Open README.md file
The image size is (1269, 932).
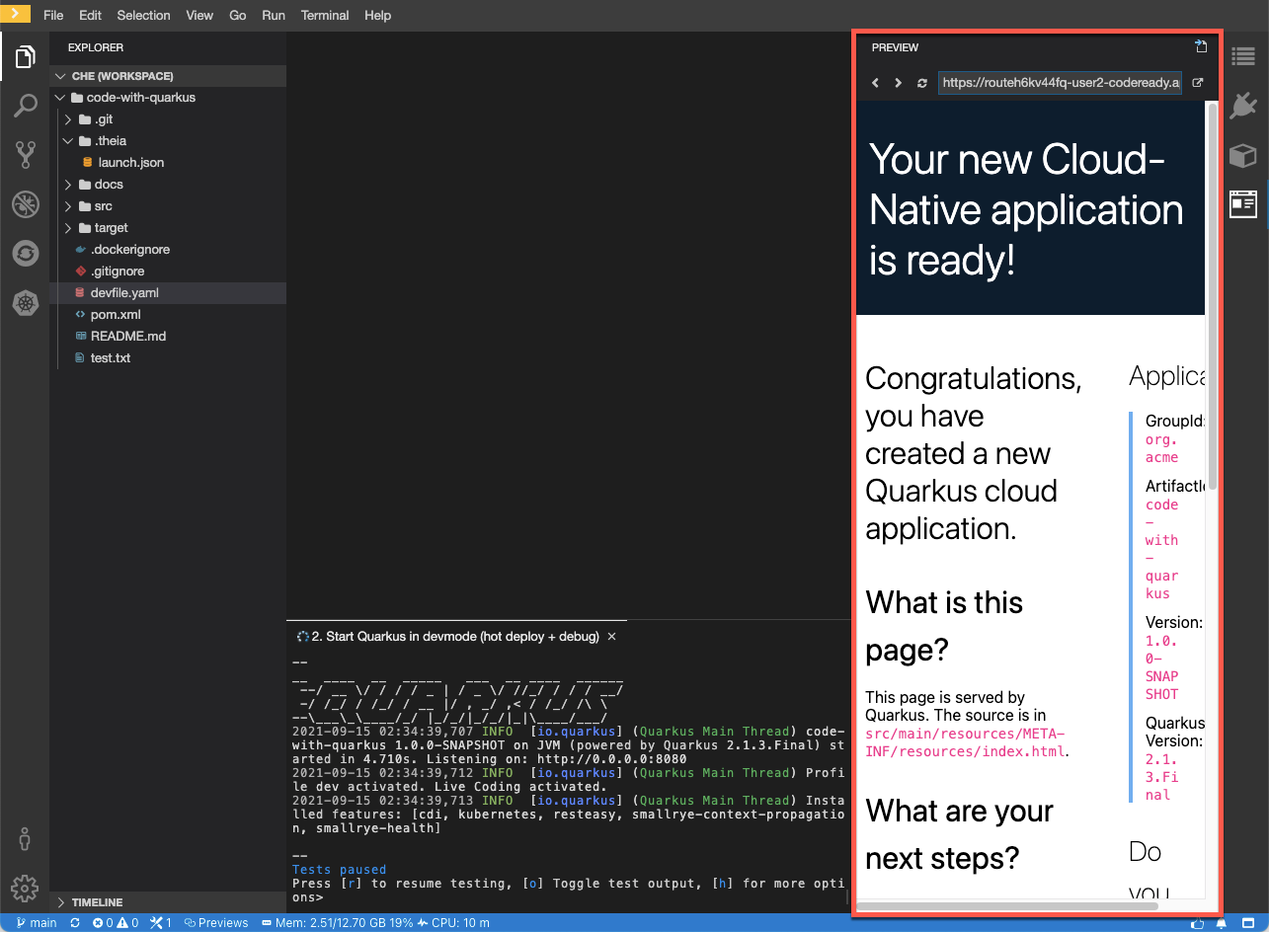click(x=168, y=337)
